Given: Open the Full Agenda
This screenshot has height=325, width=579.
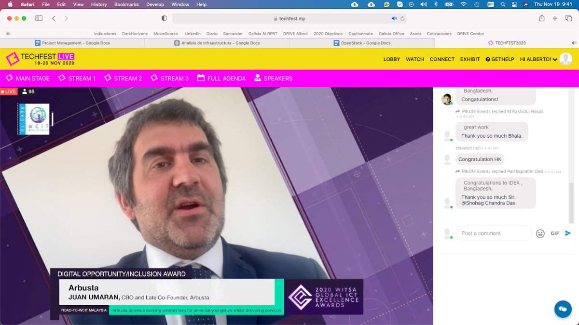Looking at the screenshot, I should pyautogui.click(x=221, y=78).
